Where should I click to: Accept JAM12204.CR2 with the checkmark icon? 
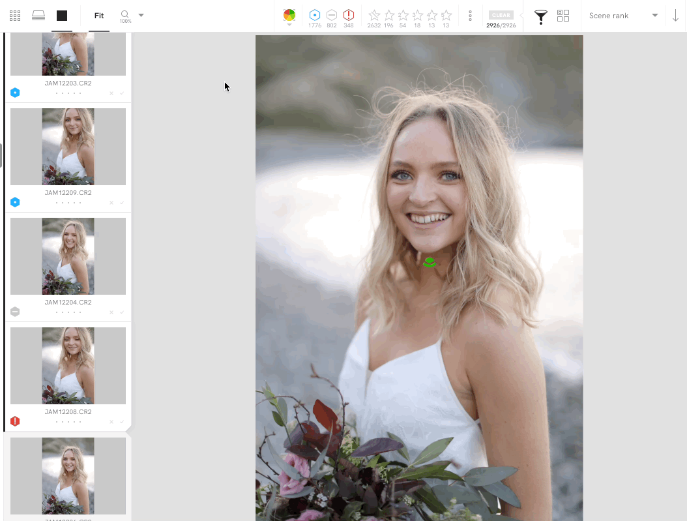122,312
